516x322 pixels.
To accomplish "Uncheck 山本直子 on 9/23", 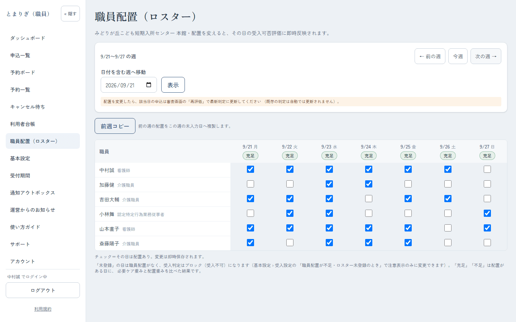I will coord(329,228).
